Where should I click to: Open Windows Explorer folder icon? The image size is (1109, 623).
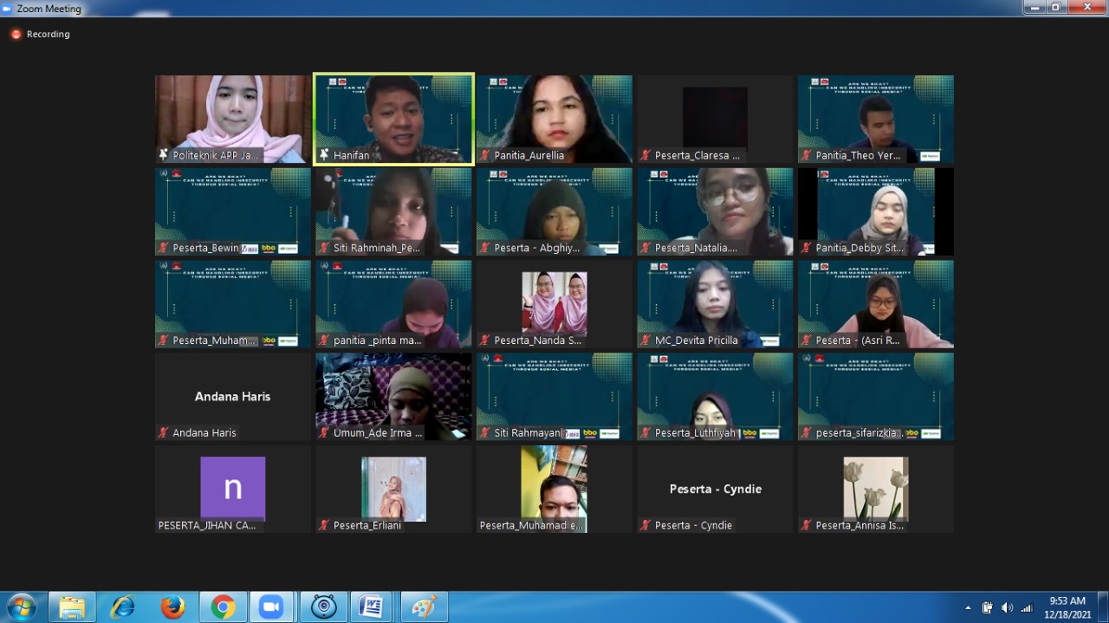tap(72, 607)
